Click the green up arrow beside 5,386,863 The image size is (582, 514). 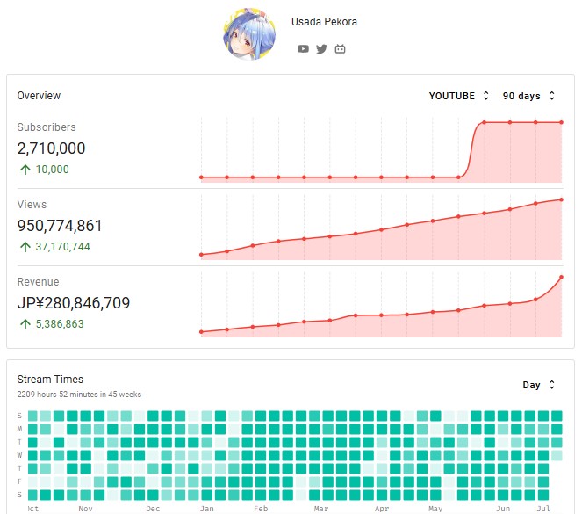tap(25, 324)
